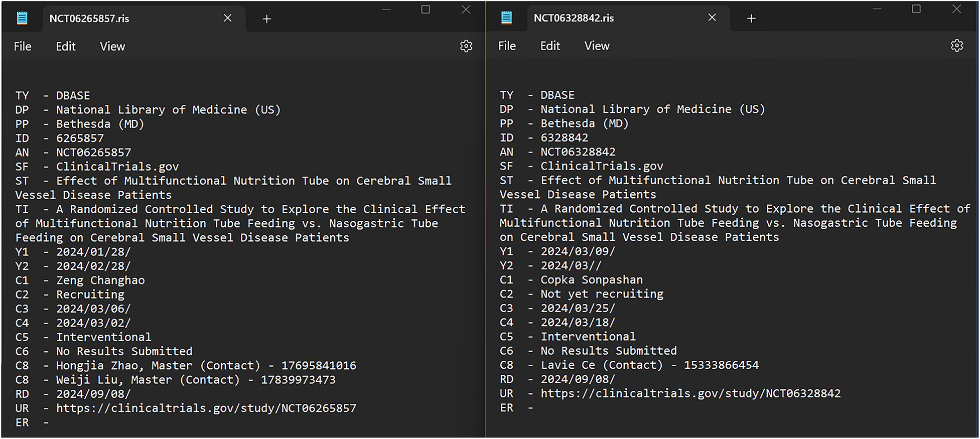Viewport: 980px width, 439px height.
Task: Click Notepad app icon in NCT06328842.ris window
Action: (x=507, y=18)
